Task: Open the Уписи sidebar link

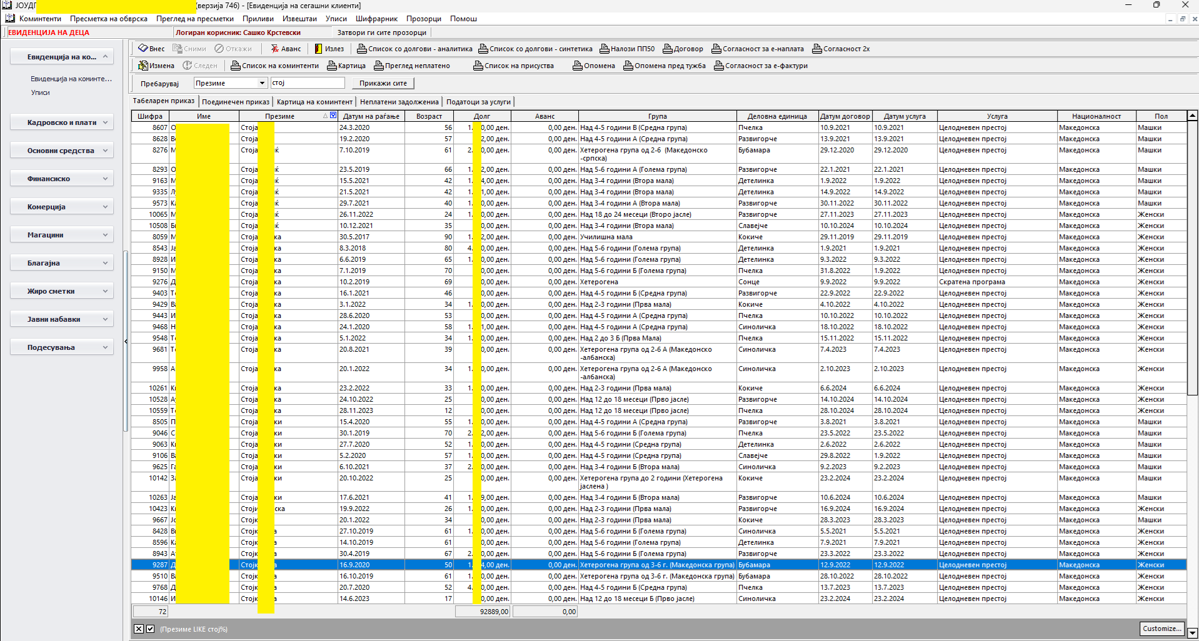Action: point(40,92)
